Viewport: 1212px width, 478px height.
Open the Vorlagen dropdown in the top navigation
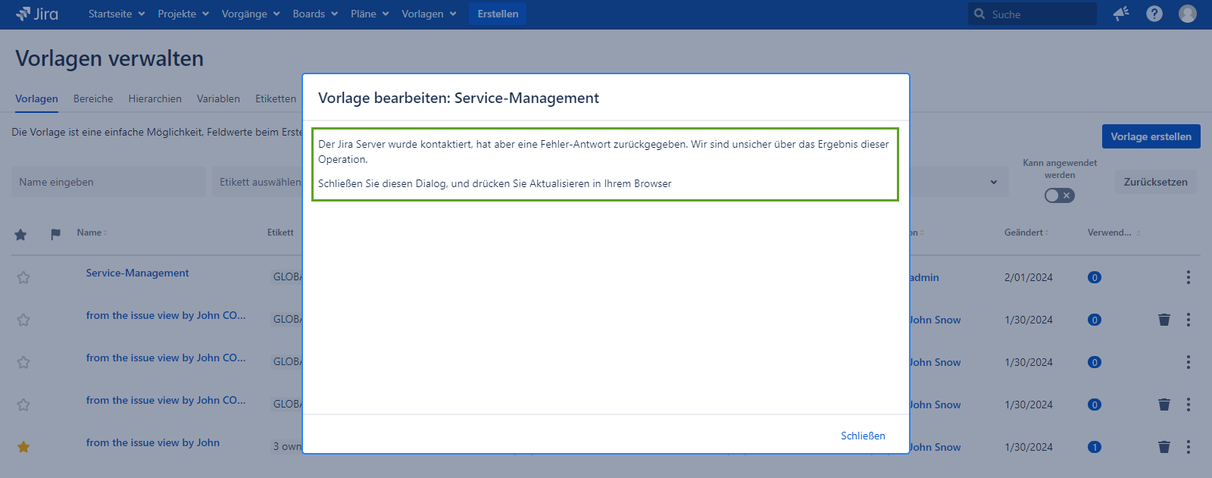point(429,14)
